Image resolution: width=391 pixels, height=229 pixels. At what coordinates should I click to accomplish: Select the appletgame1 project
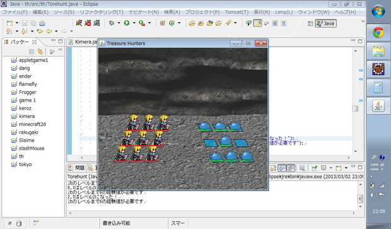click(30, 60)
